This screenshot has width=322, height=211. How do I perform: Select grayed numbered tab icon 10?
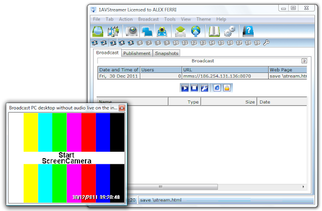click(x=176, y=43)
